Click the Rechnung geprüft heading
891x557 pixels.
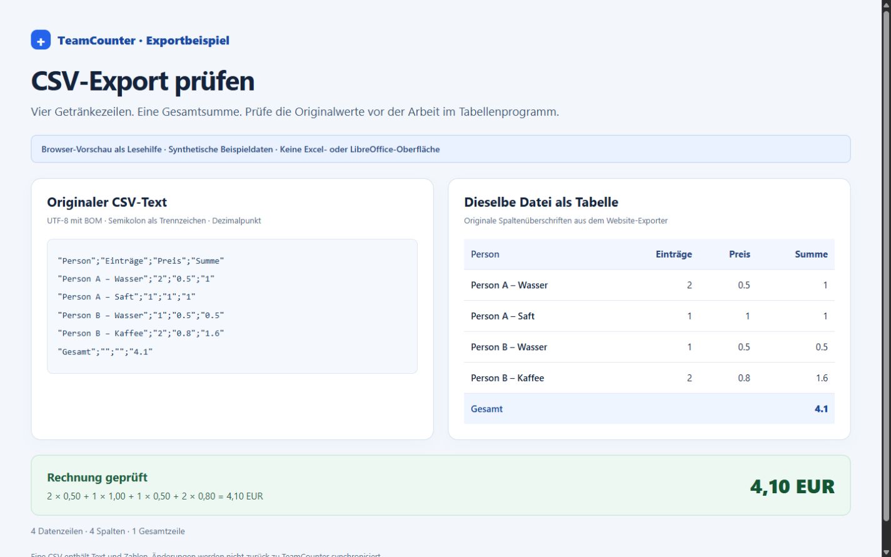[x=97, y=477]
